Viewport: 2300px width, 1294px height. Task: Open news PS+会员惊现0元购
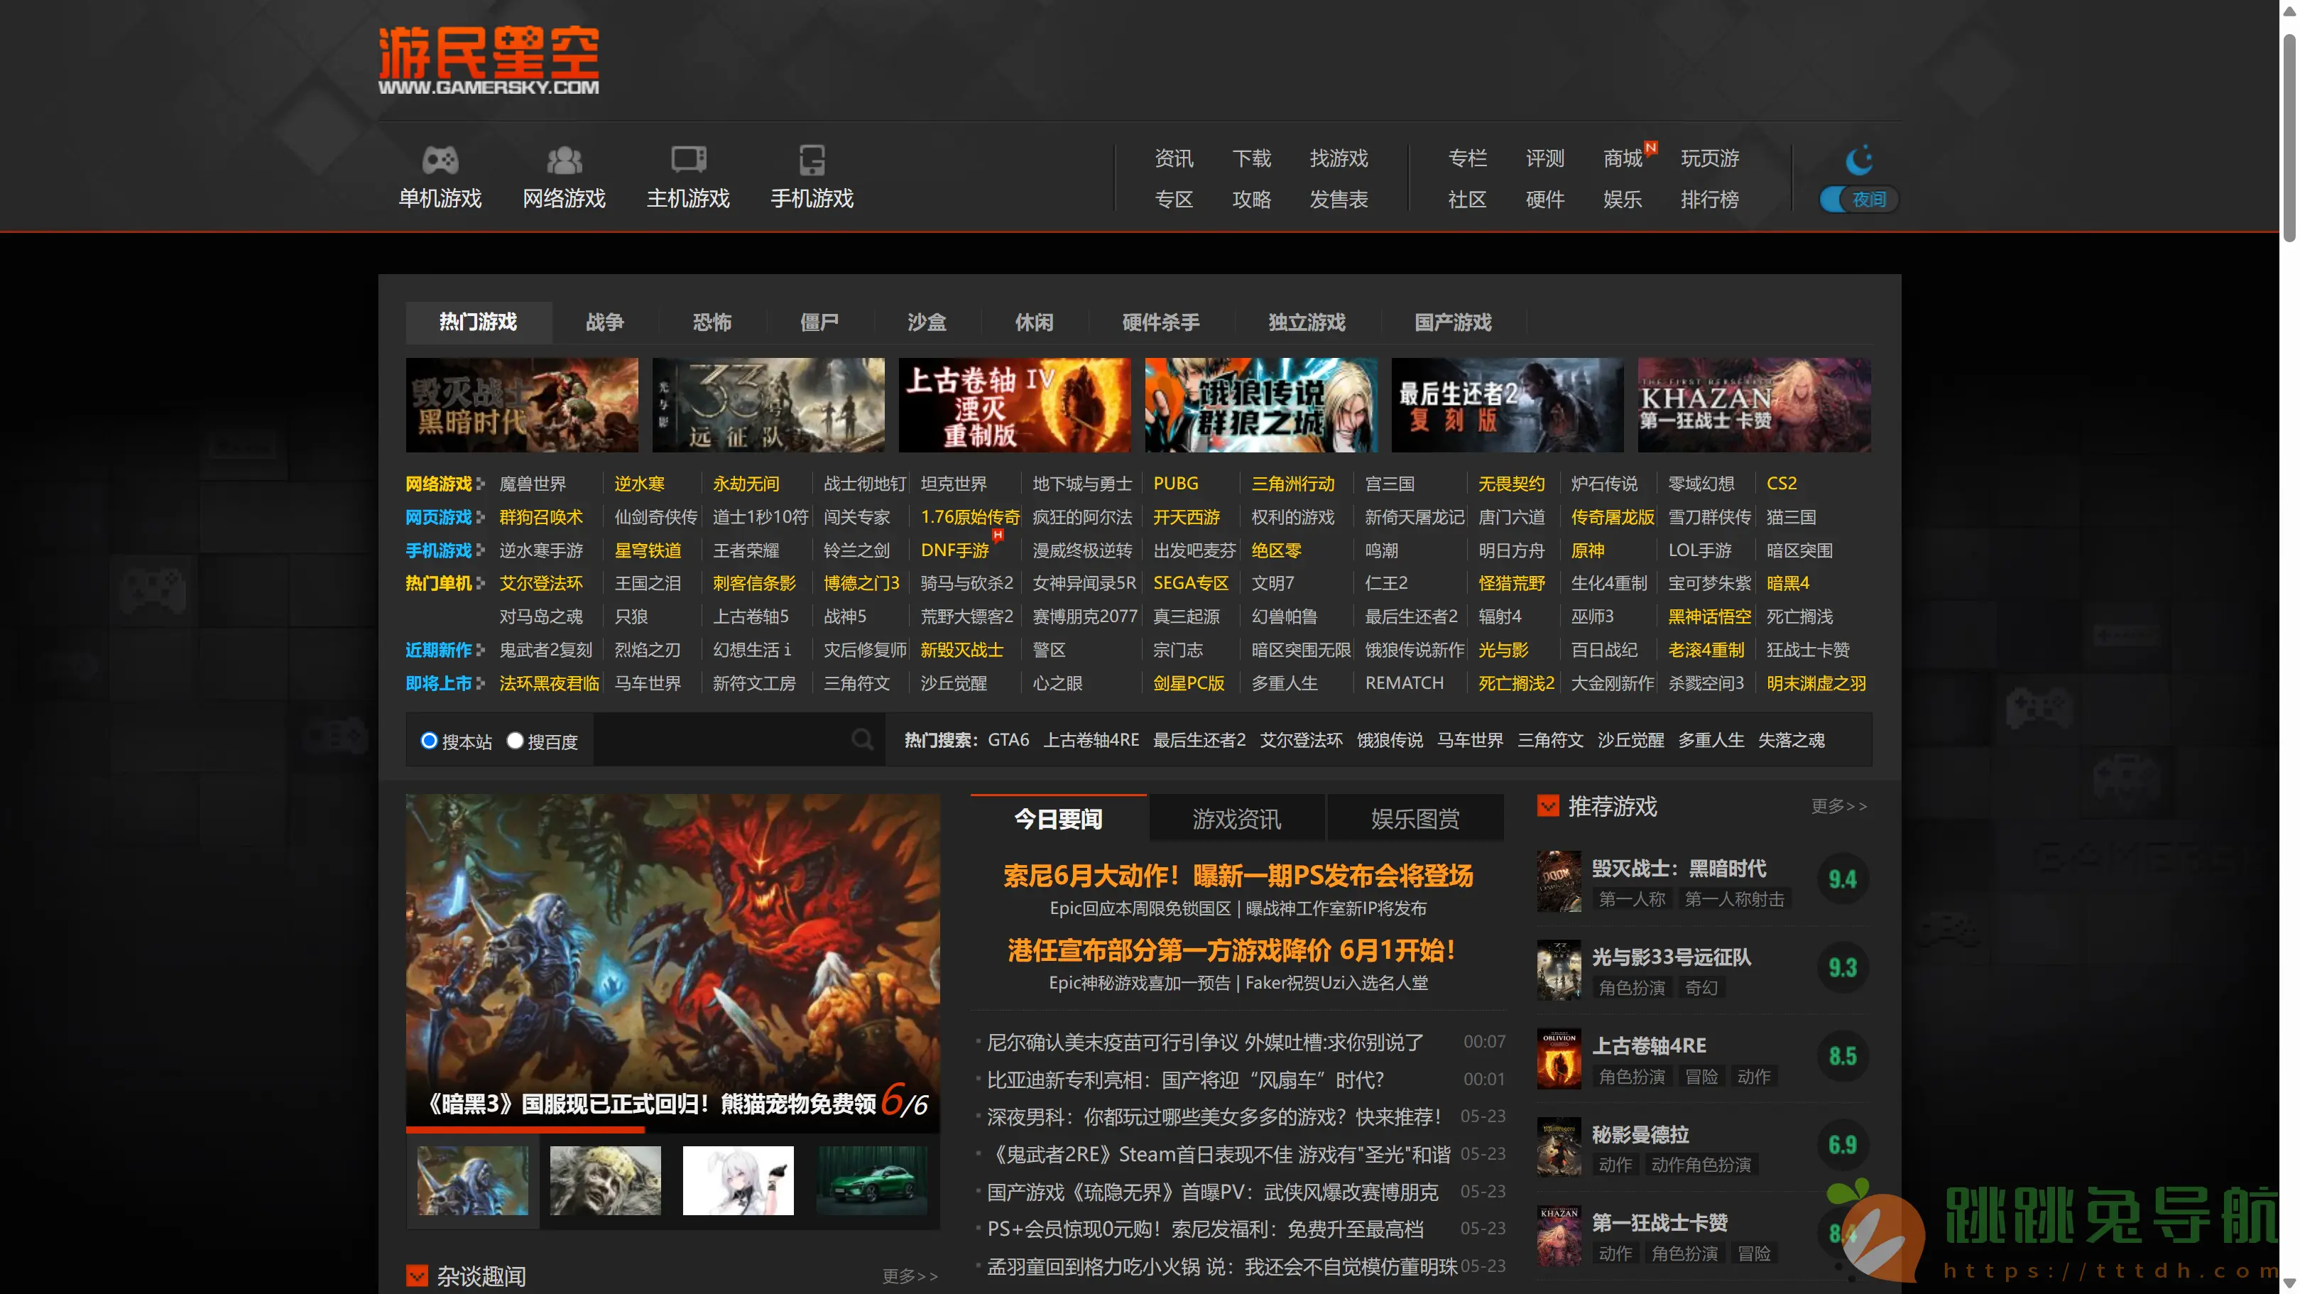[1204, 1229]
